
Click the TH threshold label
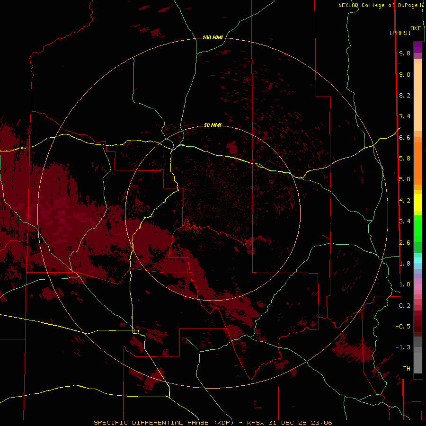[x=407, y=369]
